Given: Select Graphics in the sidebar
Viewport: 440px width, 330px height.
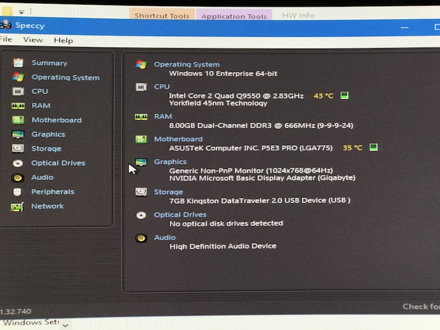Looking at the screenshot, I should [x=48, y=134].
